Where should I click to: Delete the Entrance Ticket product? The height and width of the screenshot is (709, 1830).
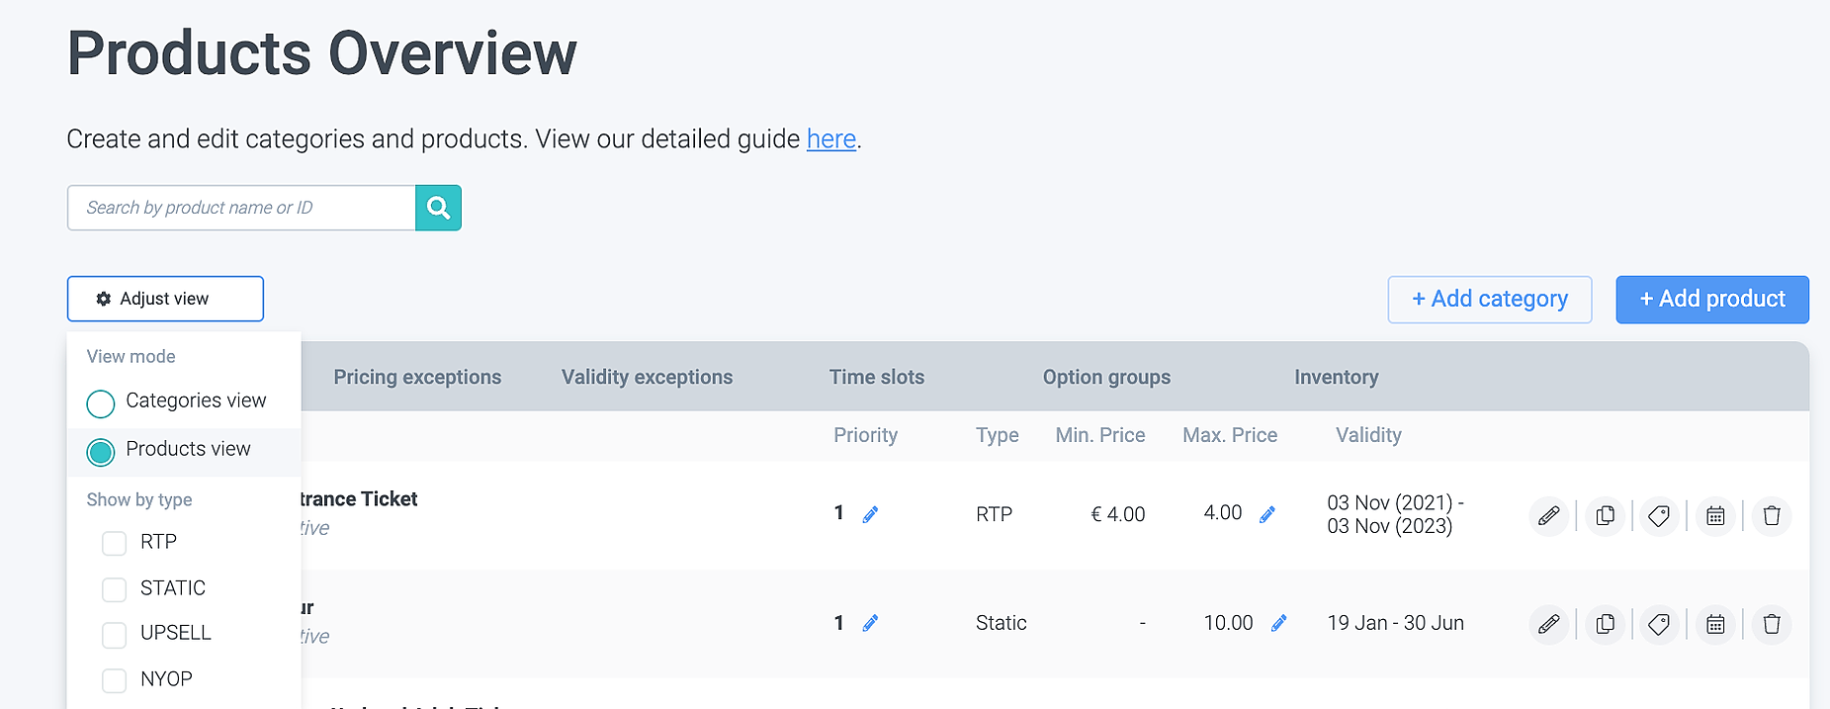pyautogui.click(x=1771, y=515)
